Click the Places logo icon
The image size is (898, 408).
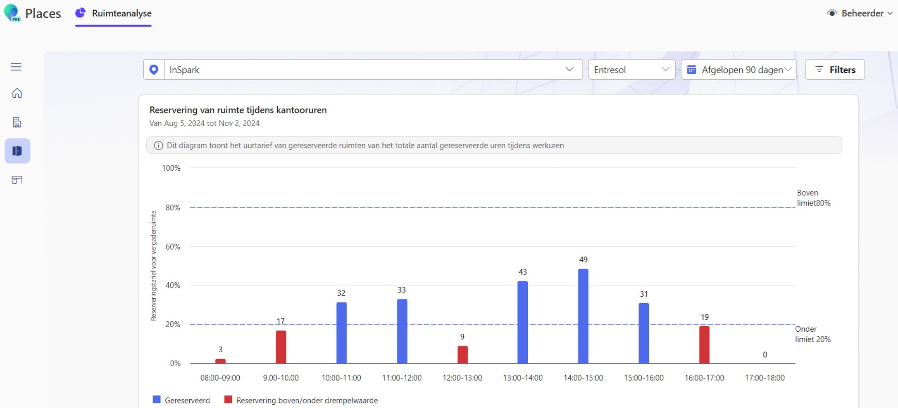12,13
